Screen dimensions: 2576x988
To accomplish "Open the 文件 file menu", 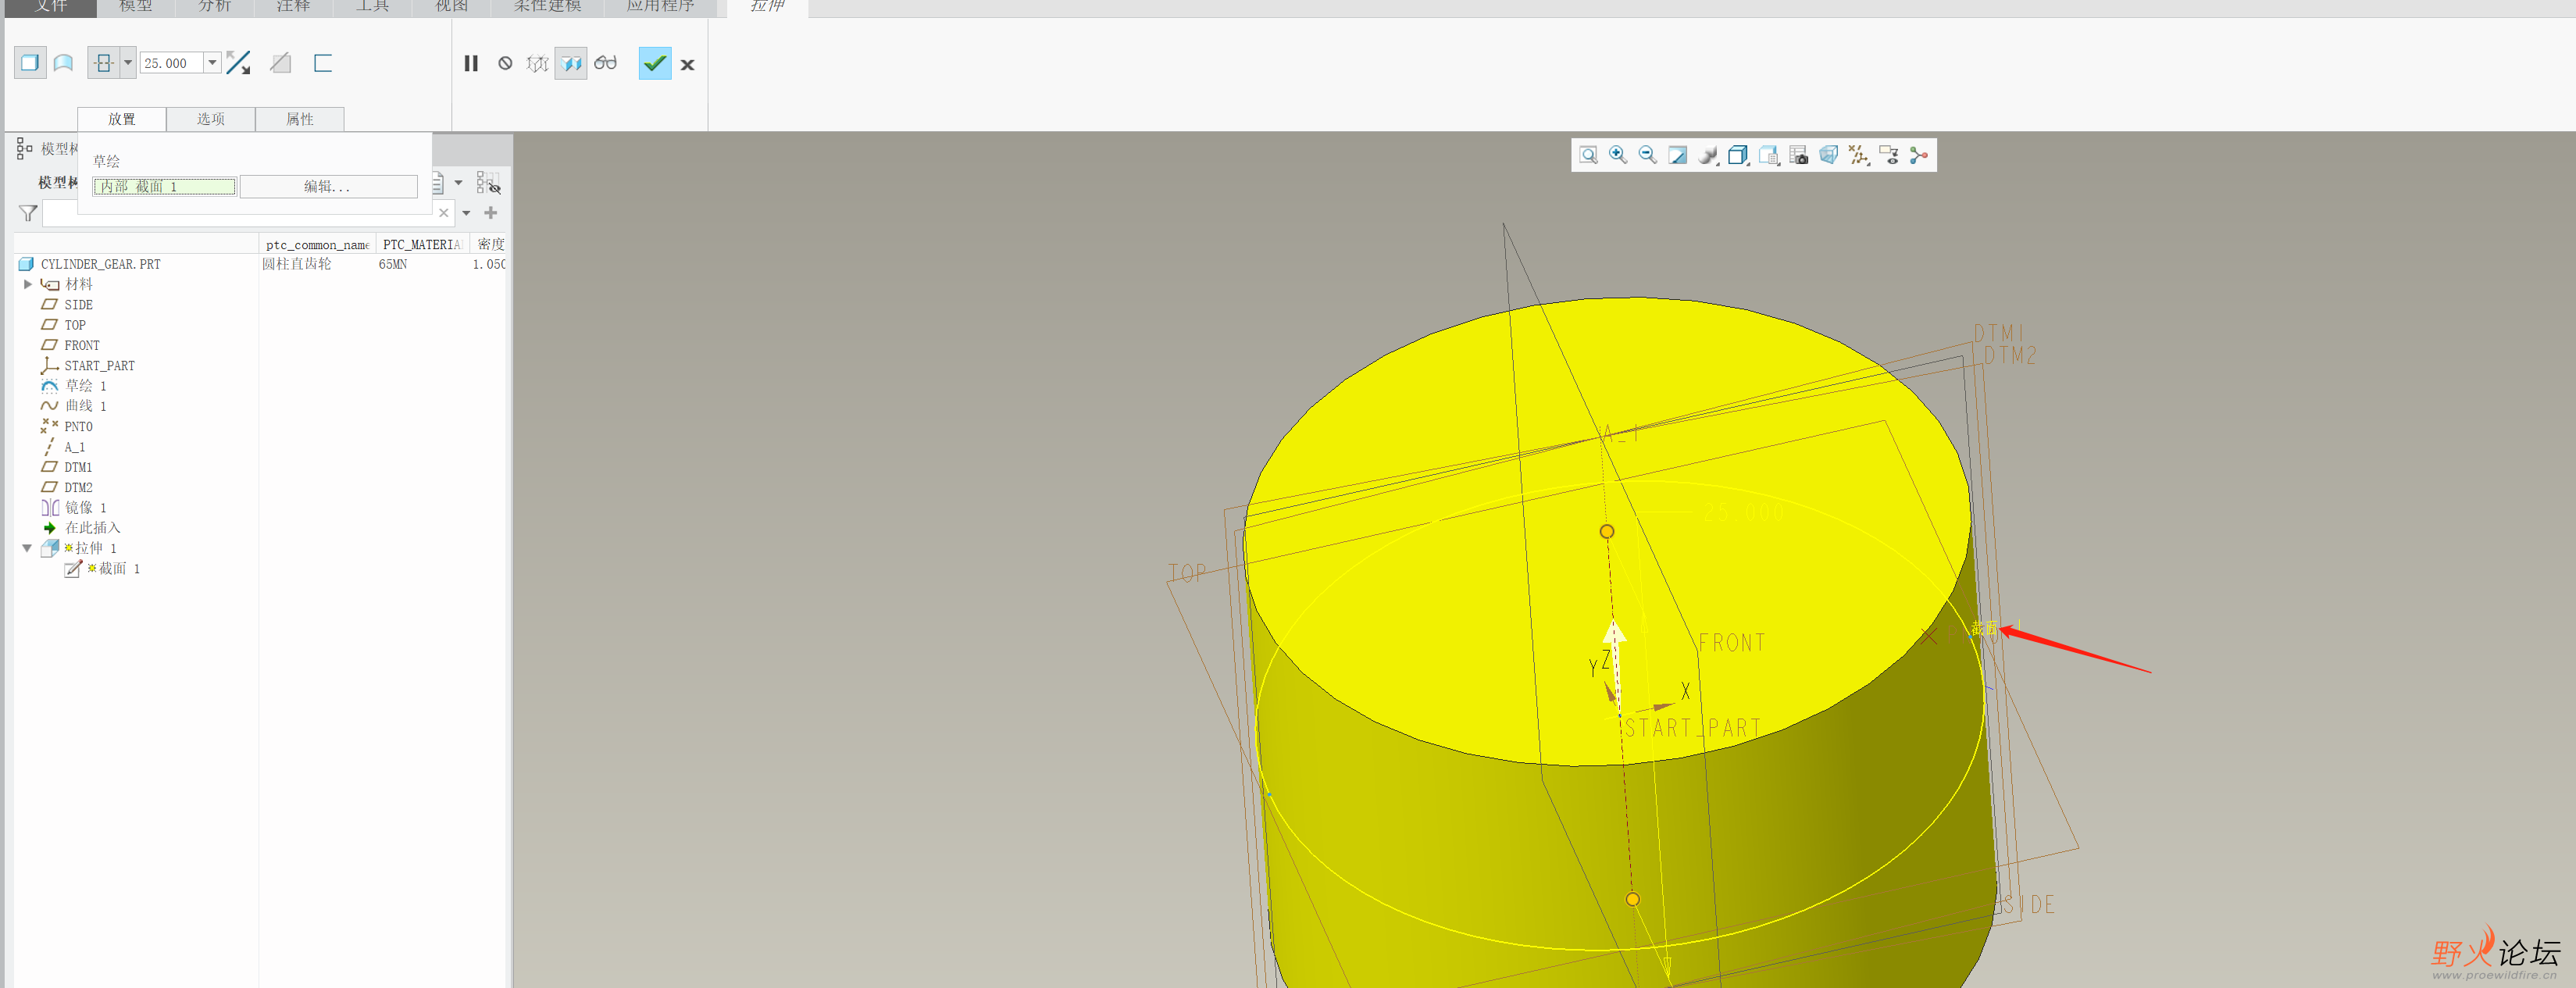I will (x=51, y=7).
